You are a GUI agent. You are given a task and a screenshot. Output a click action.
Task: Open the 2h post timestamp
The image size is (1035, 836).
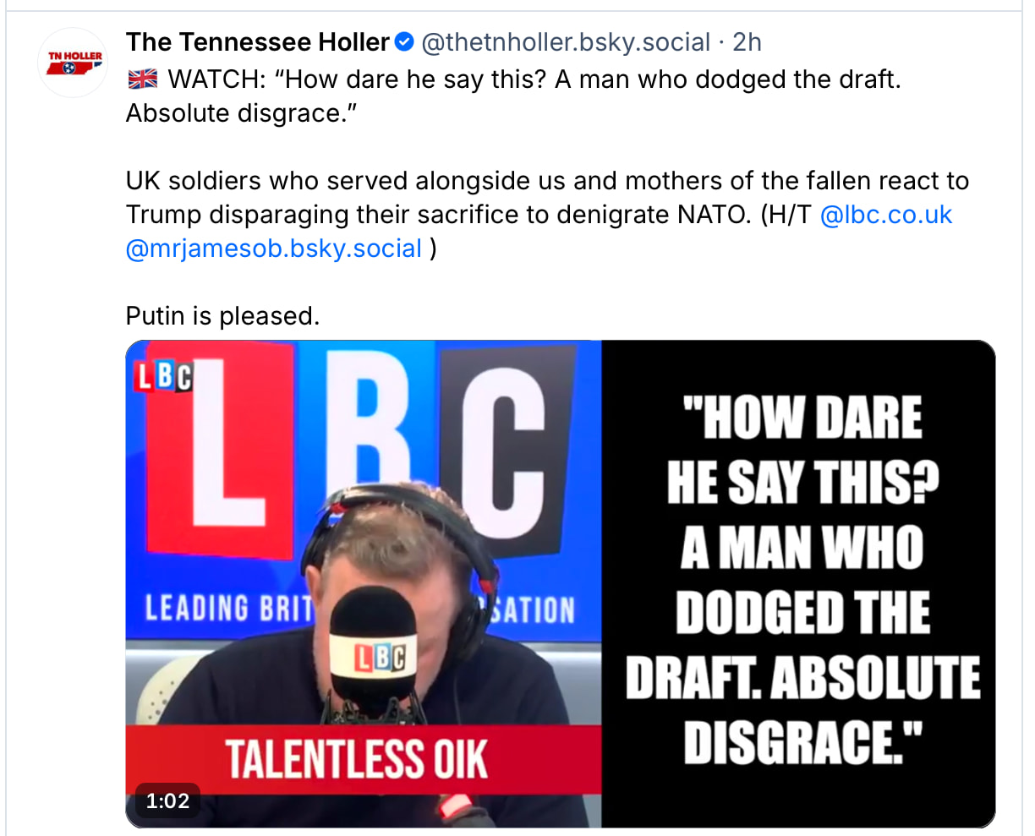[747, 41]
